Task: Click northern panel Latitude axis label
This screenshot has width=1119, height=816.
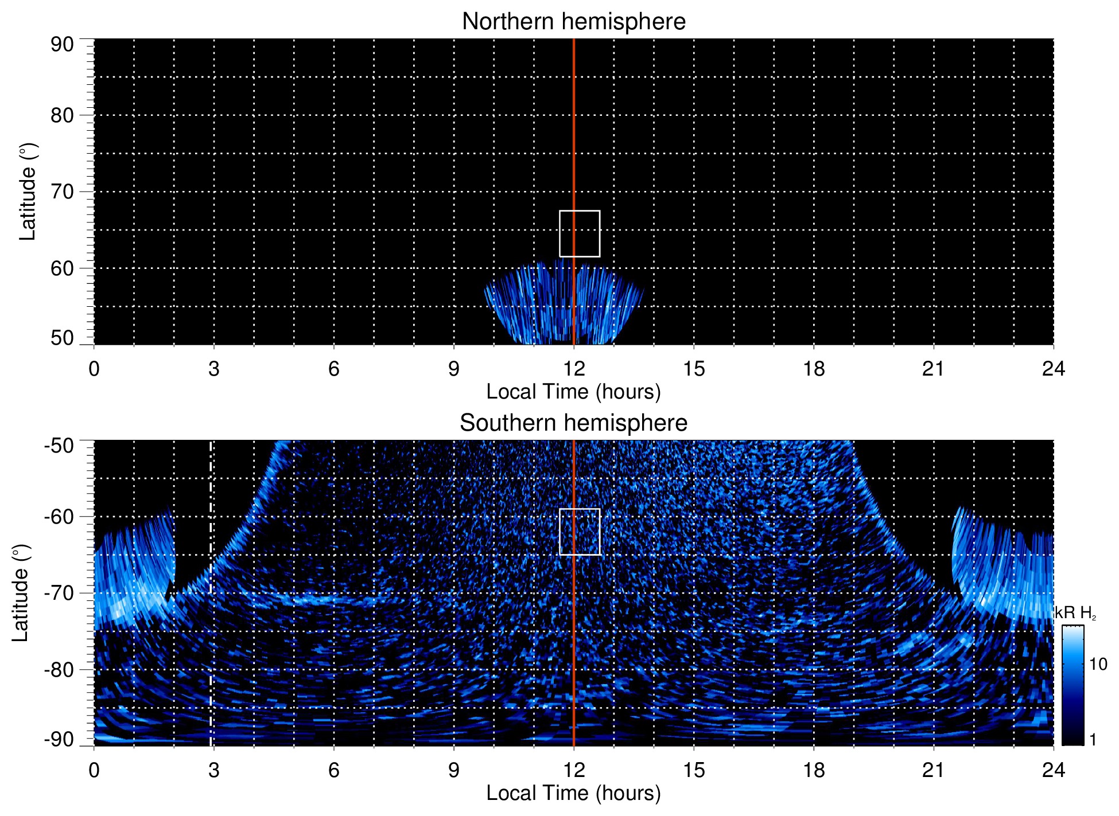Action: coord(27,192)
